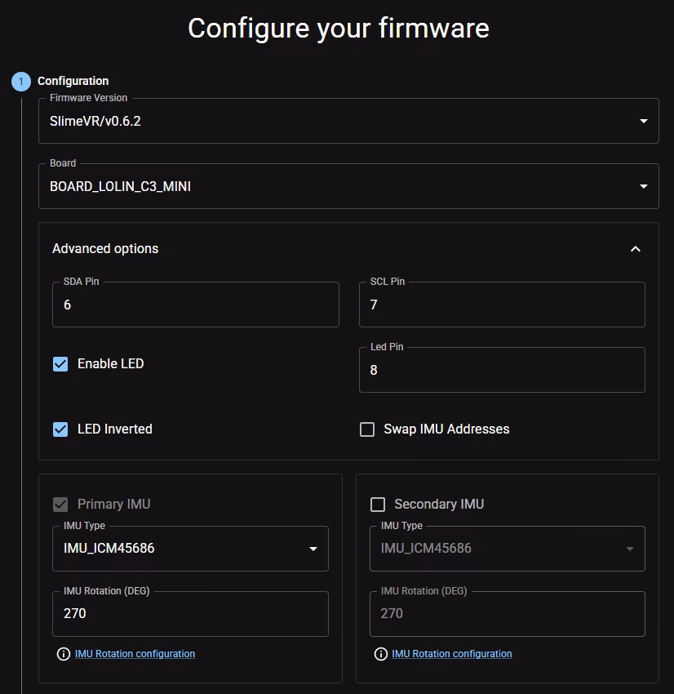
Task: Click the Configuration step label
Action: 73,81
